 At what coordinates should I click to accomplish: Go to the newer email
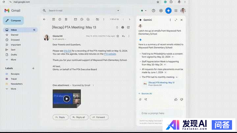coord(123,19)
